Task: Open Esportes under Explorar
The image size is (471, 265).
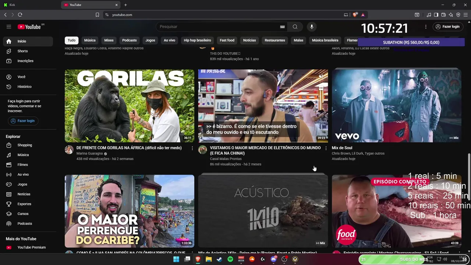Action: pyautogui.click(x=28, y=204)
